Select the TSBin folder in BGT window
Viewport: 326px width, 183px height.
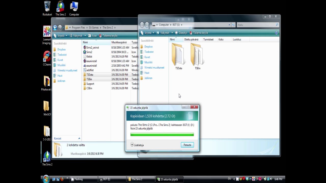[197, 56]
